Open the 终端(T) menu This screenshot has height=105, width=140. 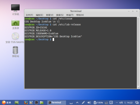(x=70, y=15)
